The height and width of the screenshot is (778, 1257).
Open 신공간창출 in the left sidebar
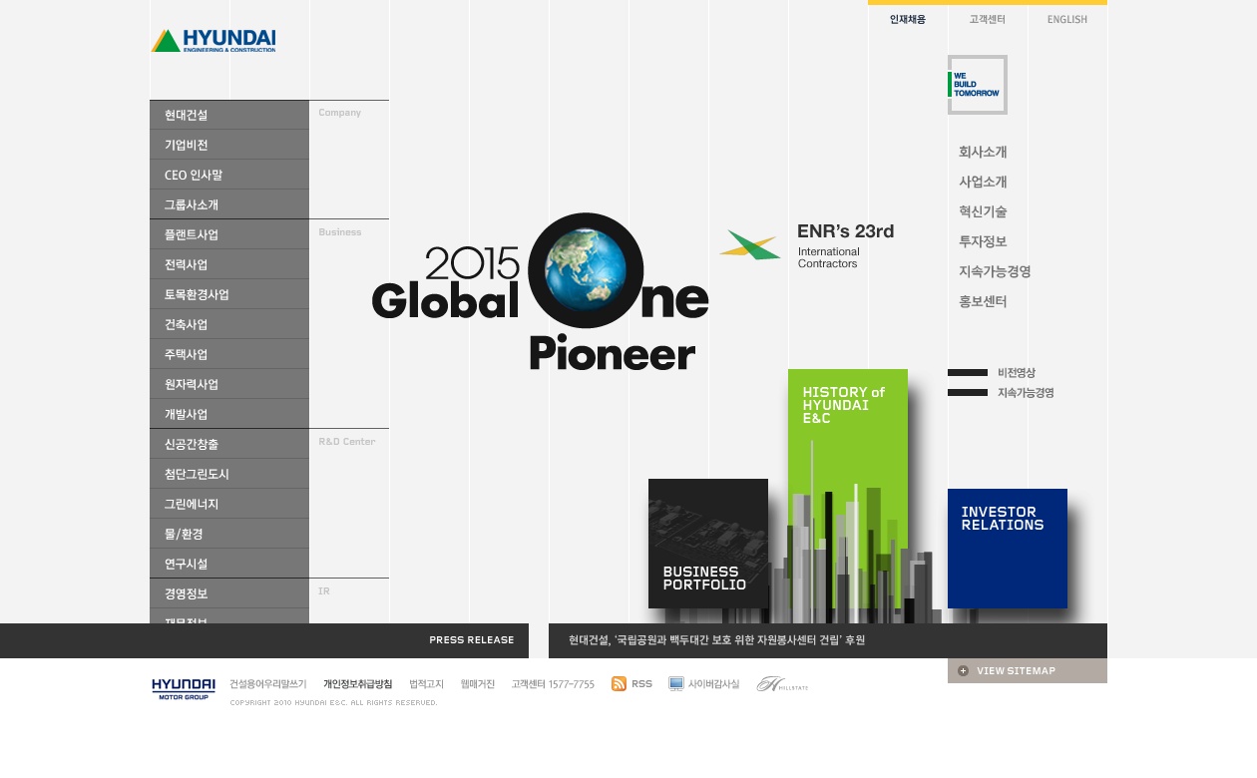[x=229, y=444]
